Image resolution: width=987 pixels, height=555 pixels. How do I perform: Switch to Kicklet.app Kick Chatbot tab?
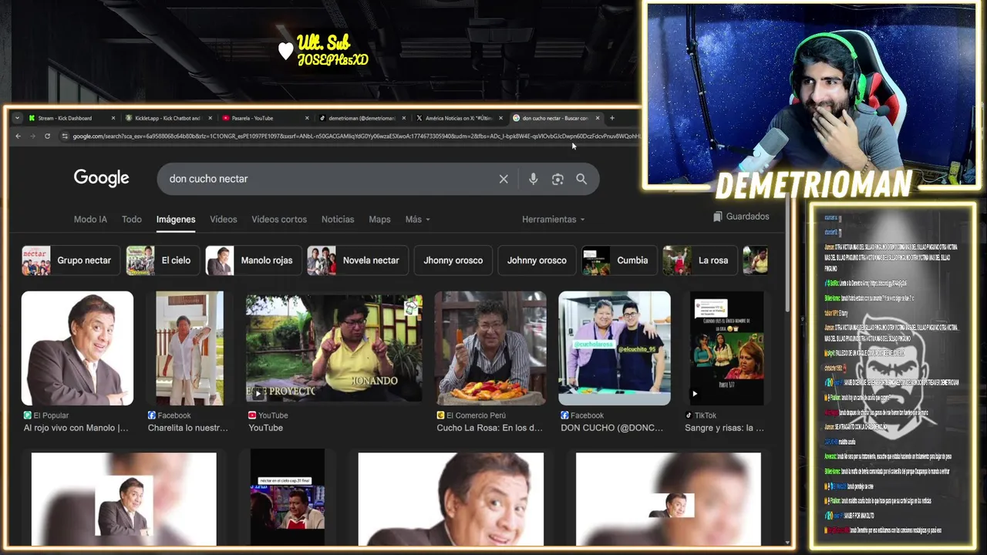click(167, 118)
